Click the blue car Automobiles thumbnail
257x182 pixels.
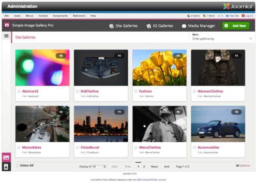click(218, 124)
